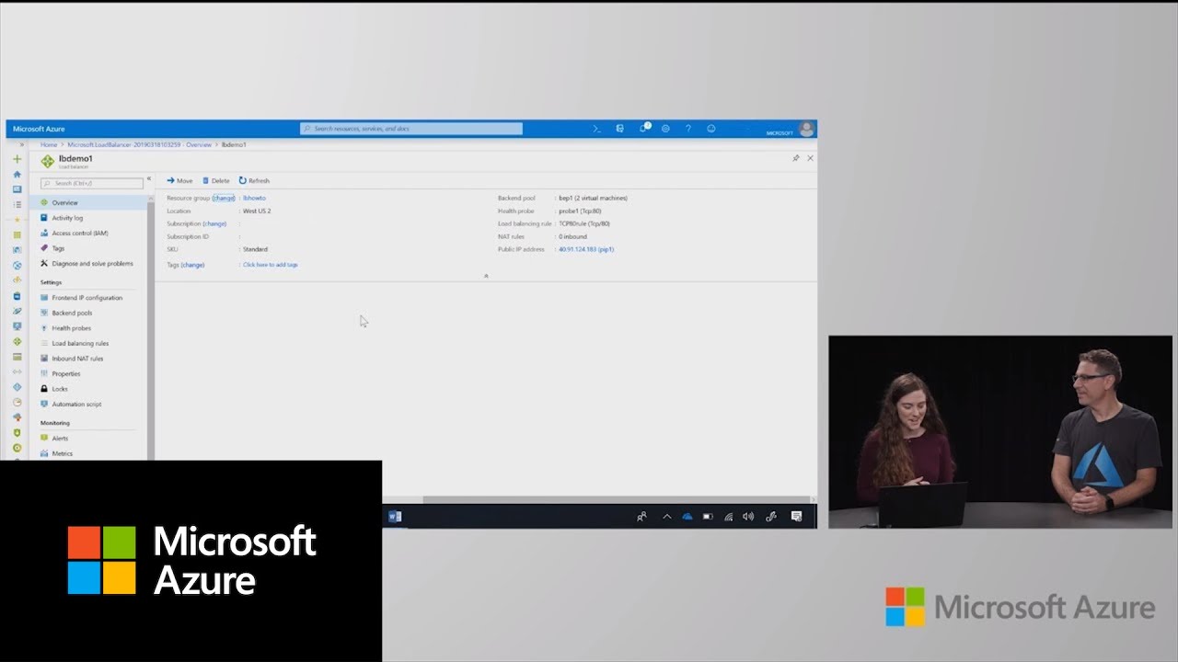Click the green plus Create a resource icon
The image size is (1178, 662).
17,159
